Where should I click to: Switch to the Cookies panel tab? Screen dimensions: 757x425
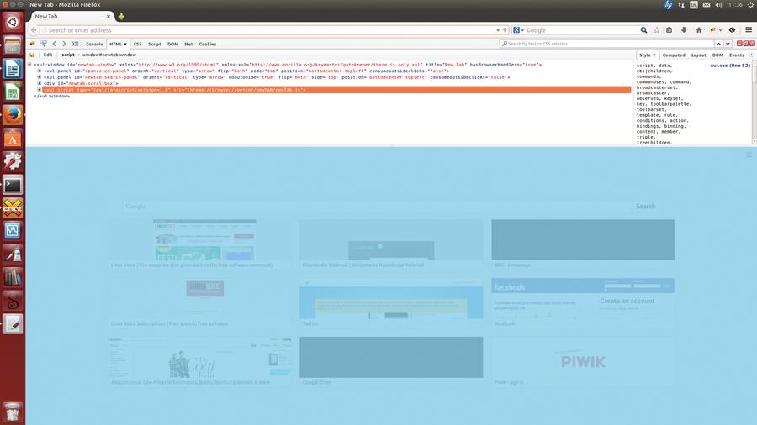tap(208, 44)
